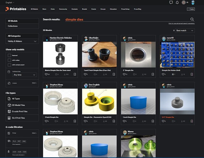Open the Education nav item
This screenshot has height=158, width=204.
113,9
